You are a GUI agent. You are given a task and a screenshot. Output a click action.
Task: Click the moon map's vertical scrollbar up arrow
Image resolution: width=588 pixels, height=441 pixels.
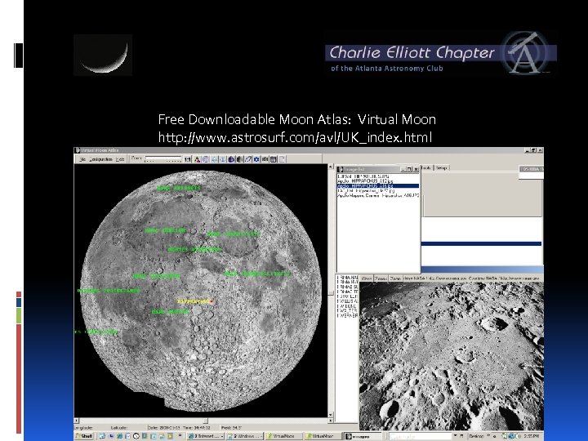click(x=331, y=167)
